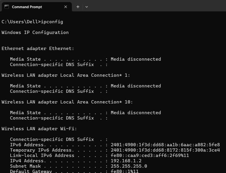Click the Windows IP Configuration heading

[x=35, y=33]
